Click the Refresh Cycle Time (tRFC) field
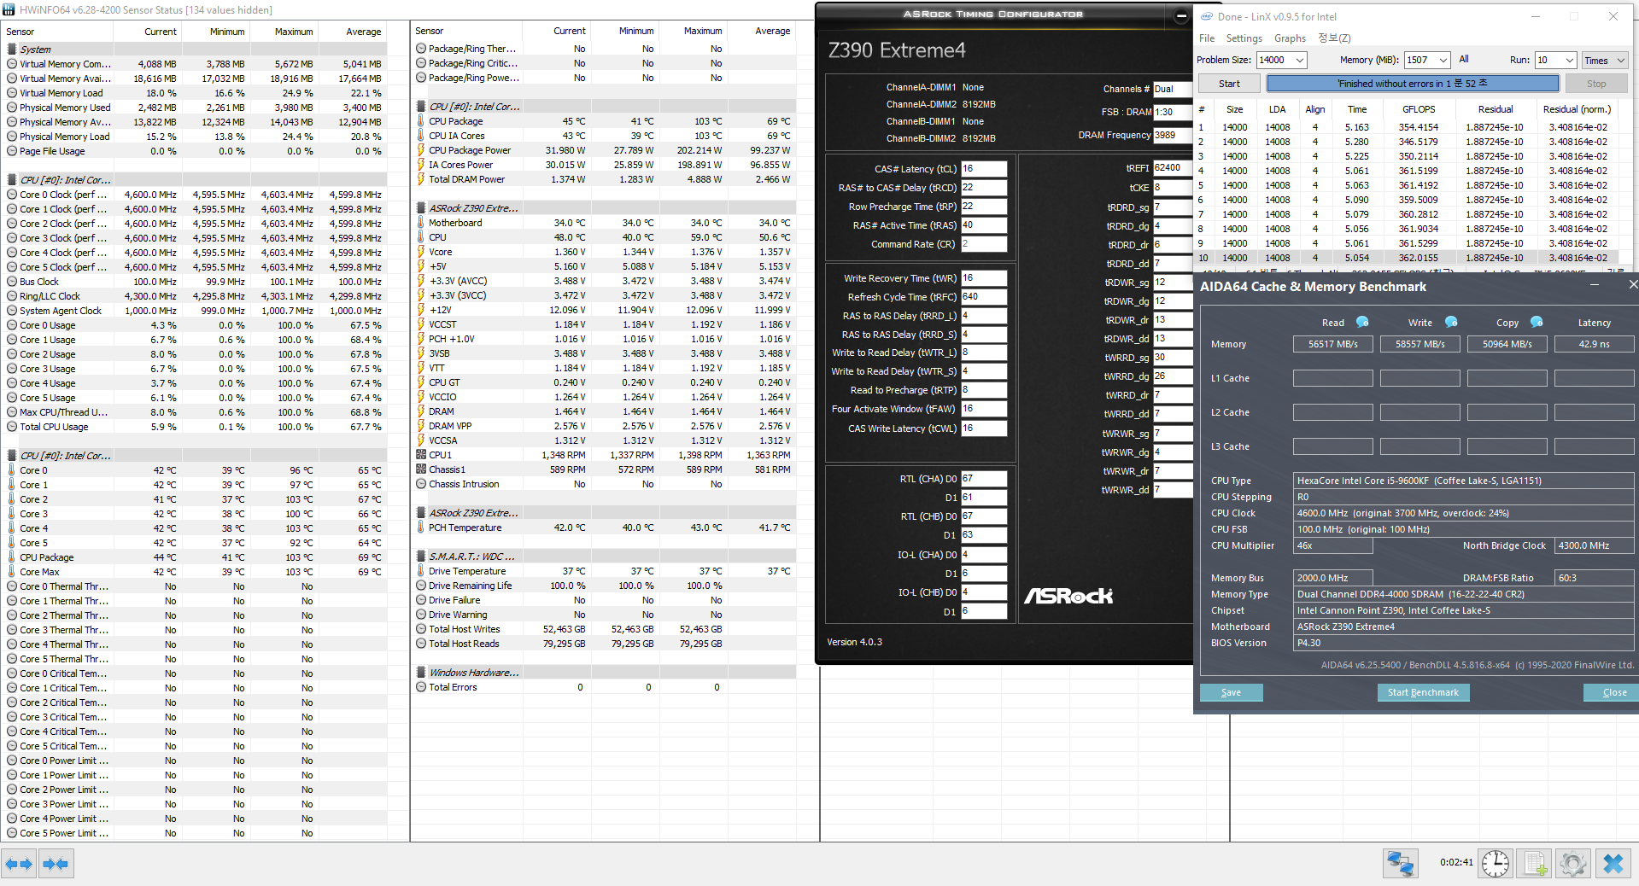This screenshot has width=1639, height=886. pyautogui.click(x=984, y=297)
